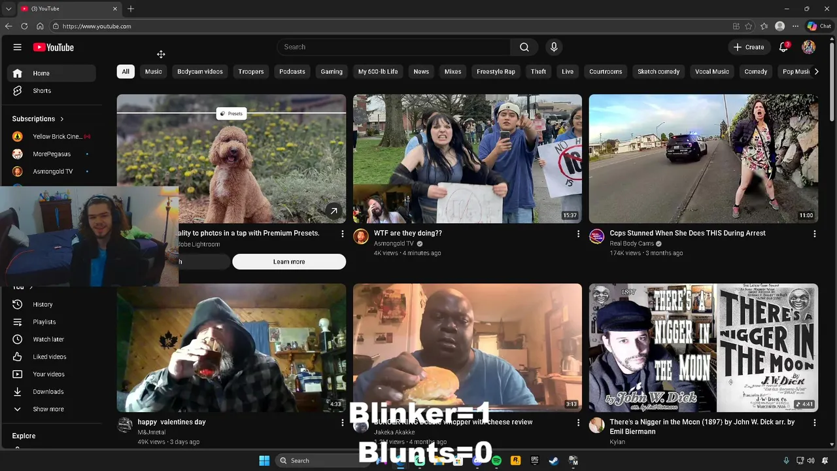Select the Bodycam videos chip

[200, 71]
